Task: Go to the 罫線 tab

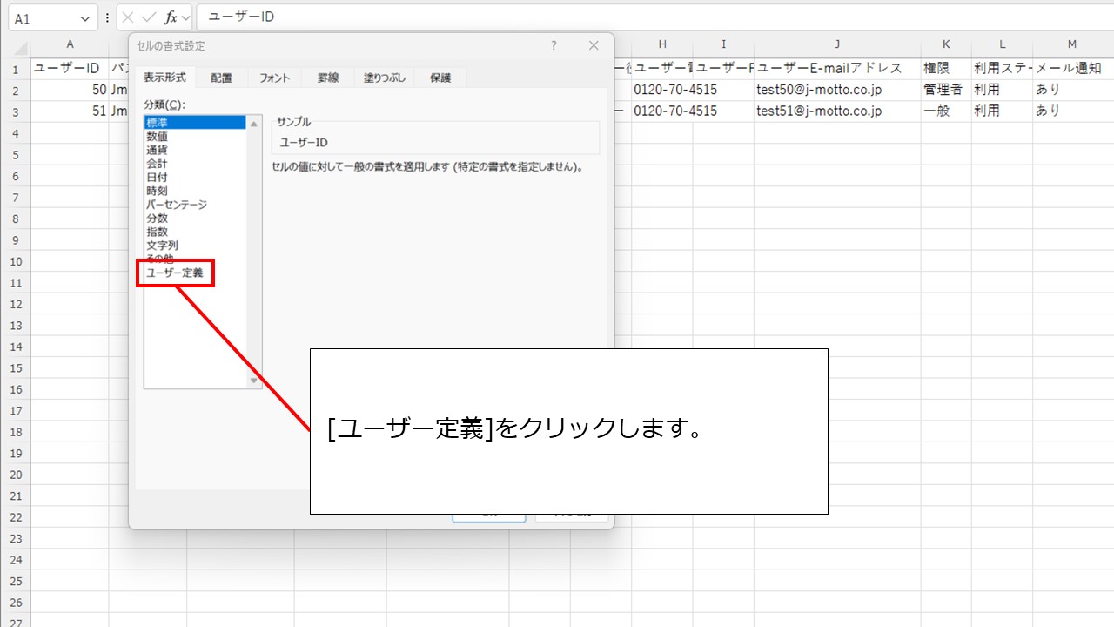Action: coord(328,78)
